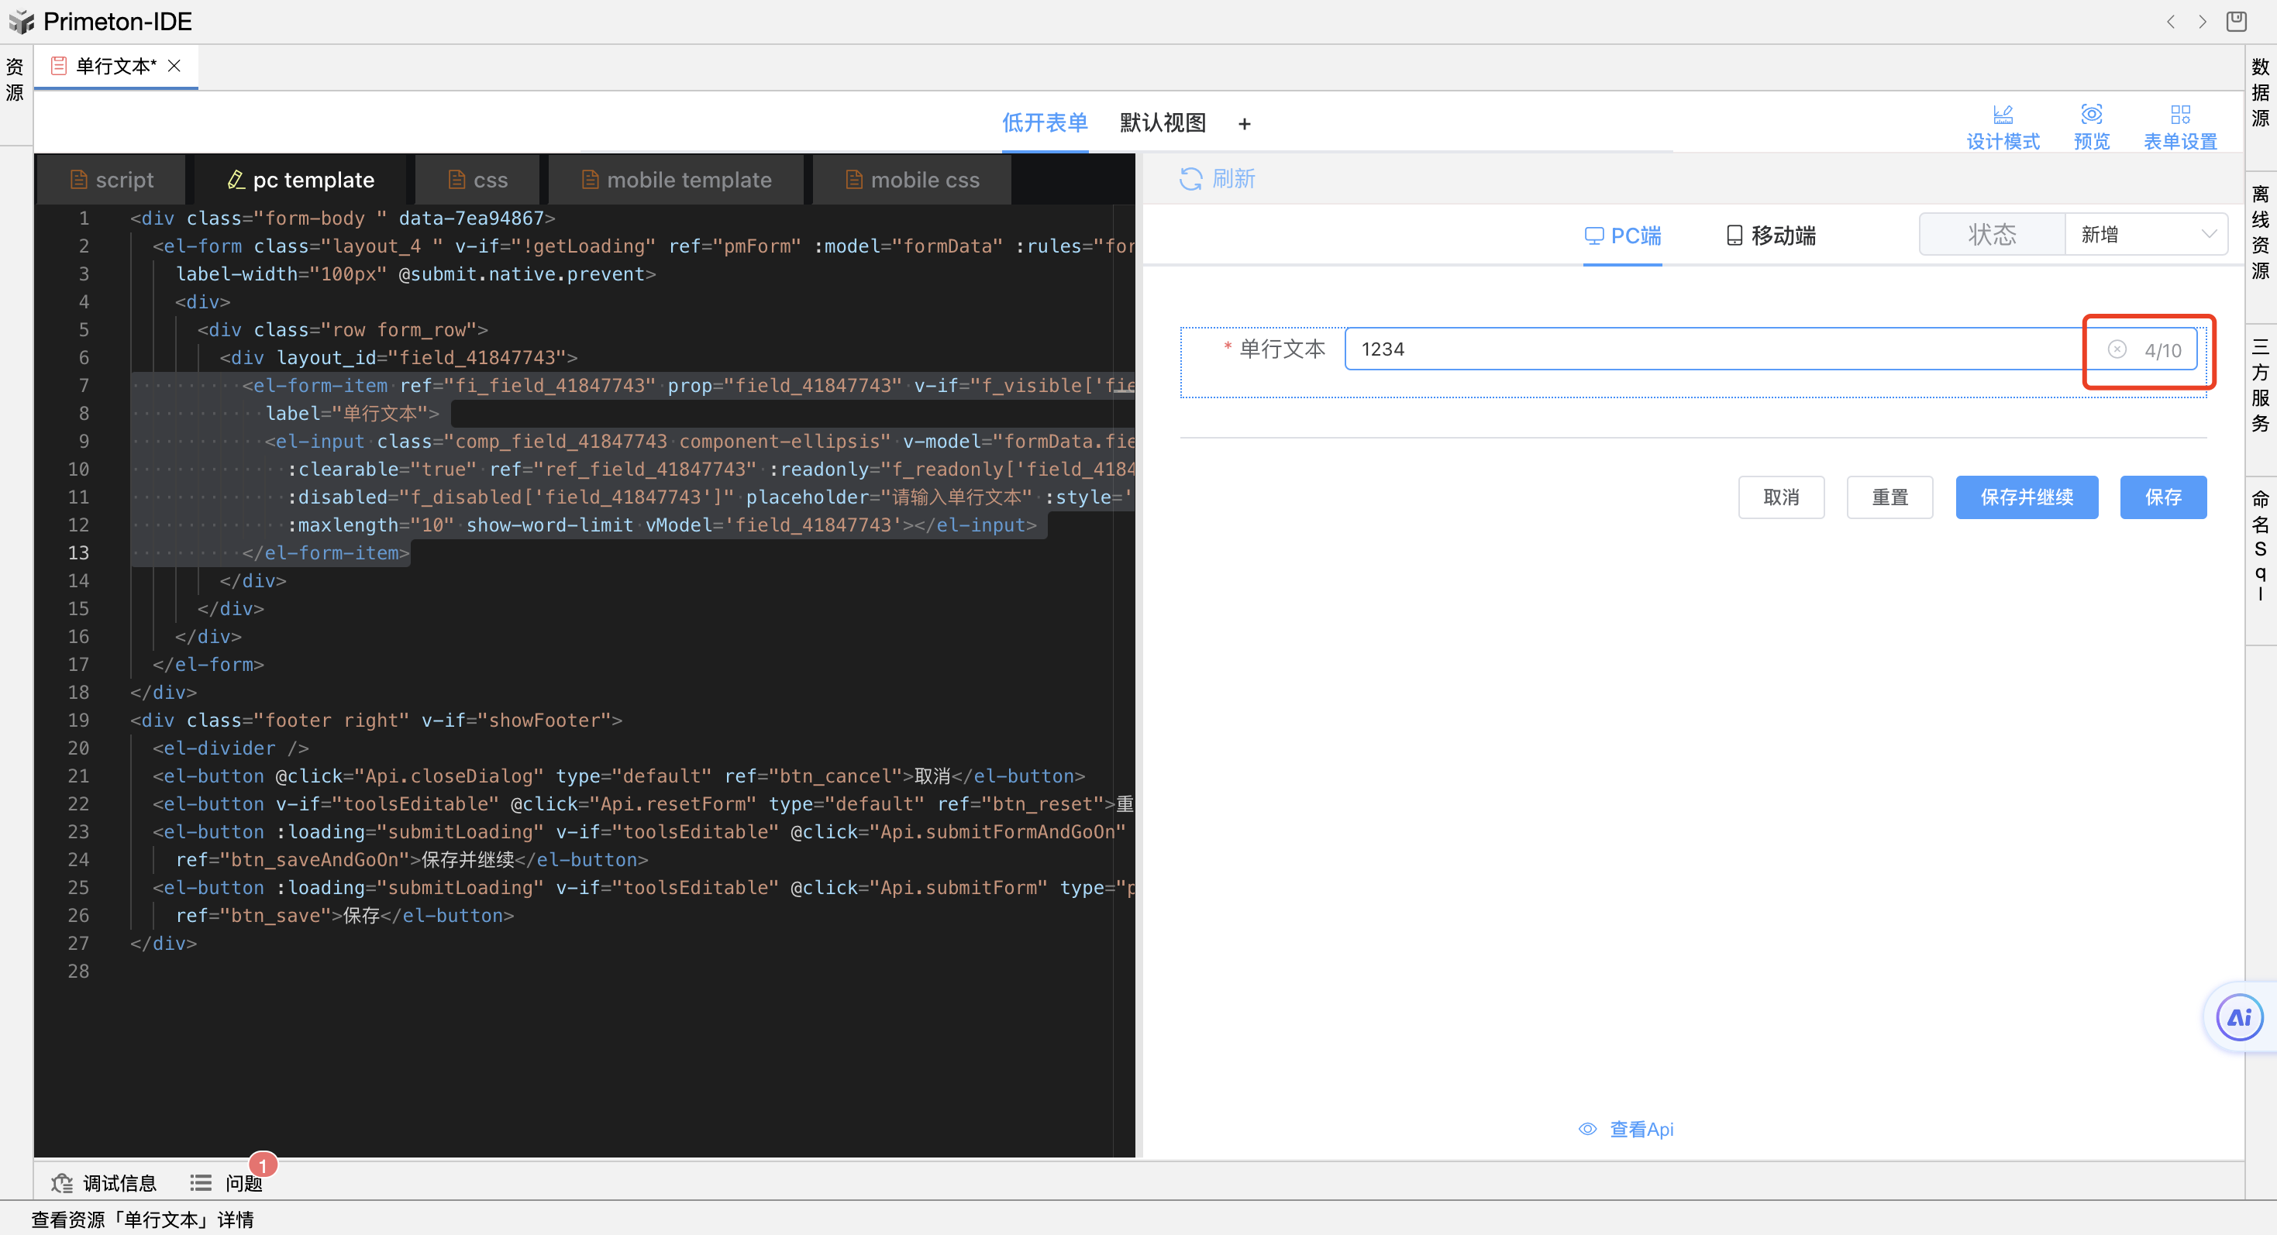Switch to the mobile template tab
The height and width of the screenshot is (1235, 2277).
[677, 181]
